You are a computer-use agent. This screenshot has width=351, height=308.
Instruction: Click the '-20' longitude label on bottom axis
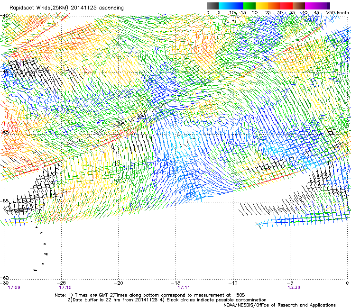pos(119,283)
